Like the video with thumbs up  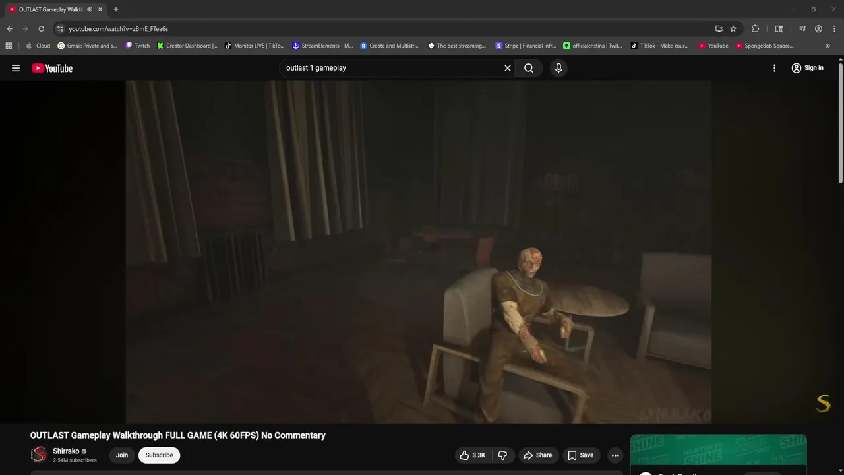coord(473,455)
